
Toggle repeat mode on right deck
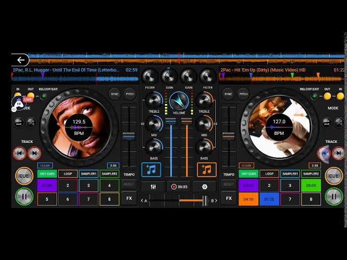tap(326, 122)
